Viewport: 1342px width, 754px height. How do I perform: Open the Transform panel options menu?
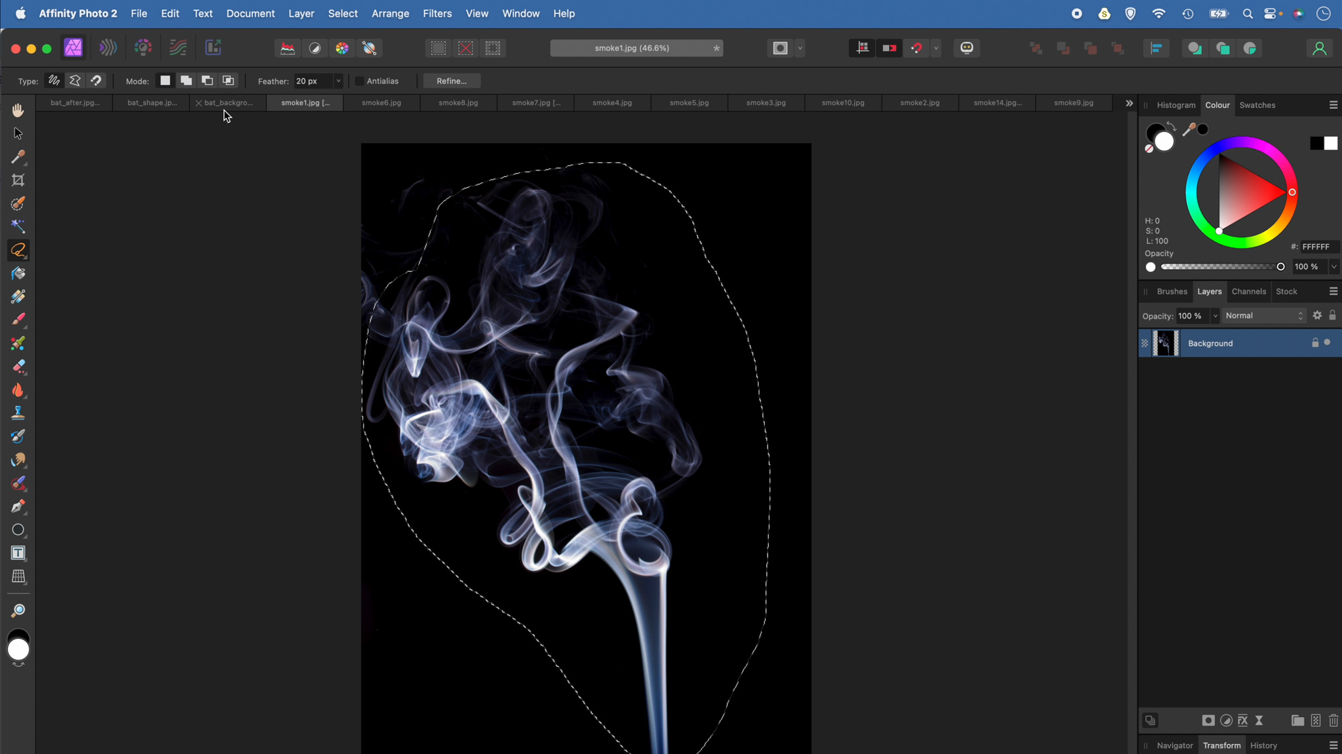point(1333,745)
